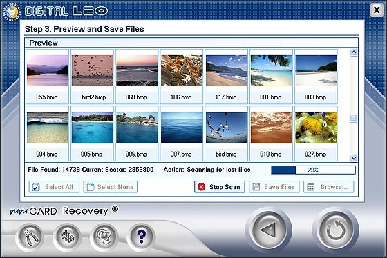Click the Save Files button
This screenshot has height=258, width=387.
click(x=274, y=187)
